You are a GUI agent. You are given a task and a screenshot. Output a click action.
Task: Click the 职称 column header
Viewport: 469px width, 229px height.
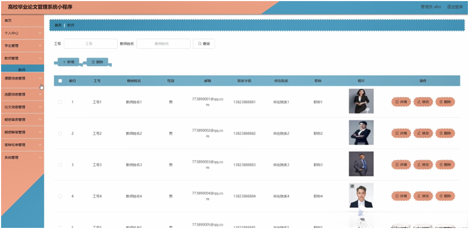point(318,80)
